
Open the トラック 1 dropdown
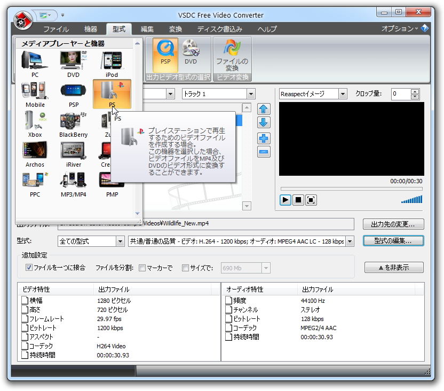point(251,94)
